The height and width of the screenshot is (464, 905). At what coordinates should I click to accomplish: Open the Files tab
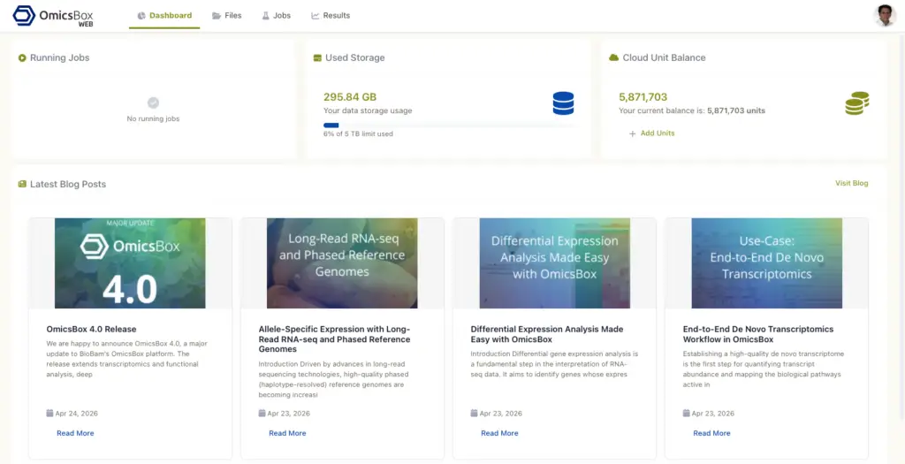[x=226, y=16]
